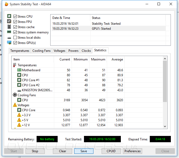The width and height of the screenshot is (179, 158).
Task: Click the Status log column header
Action: pos(128,18)
